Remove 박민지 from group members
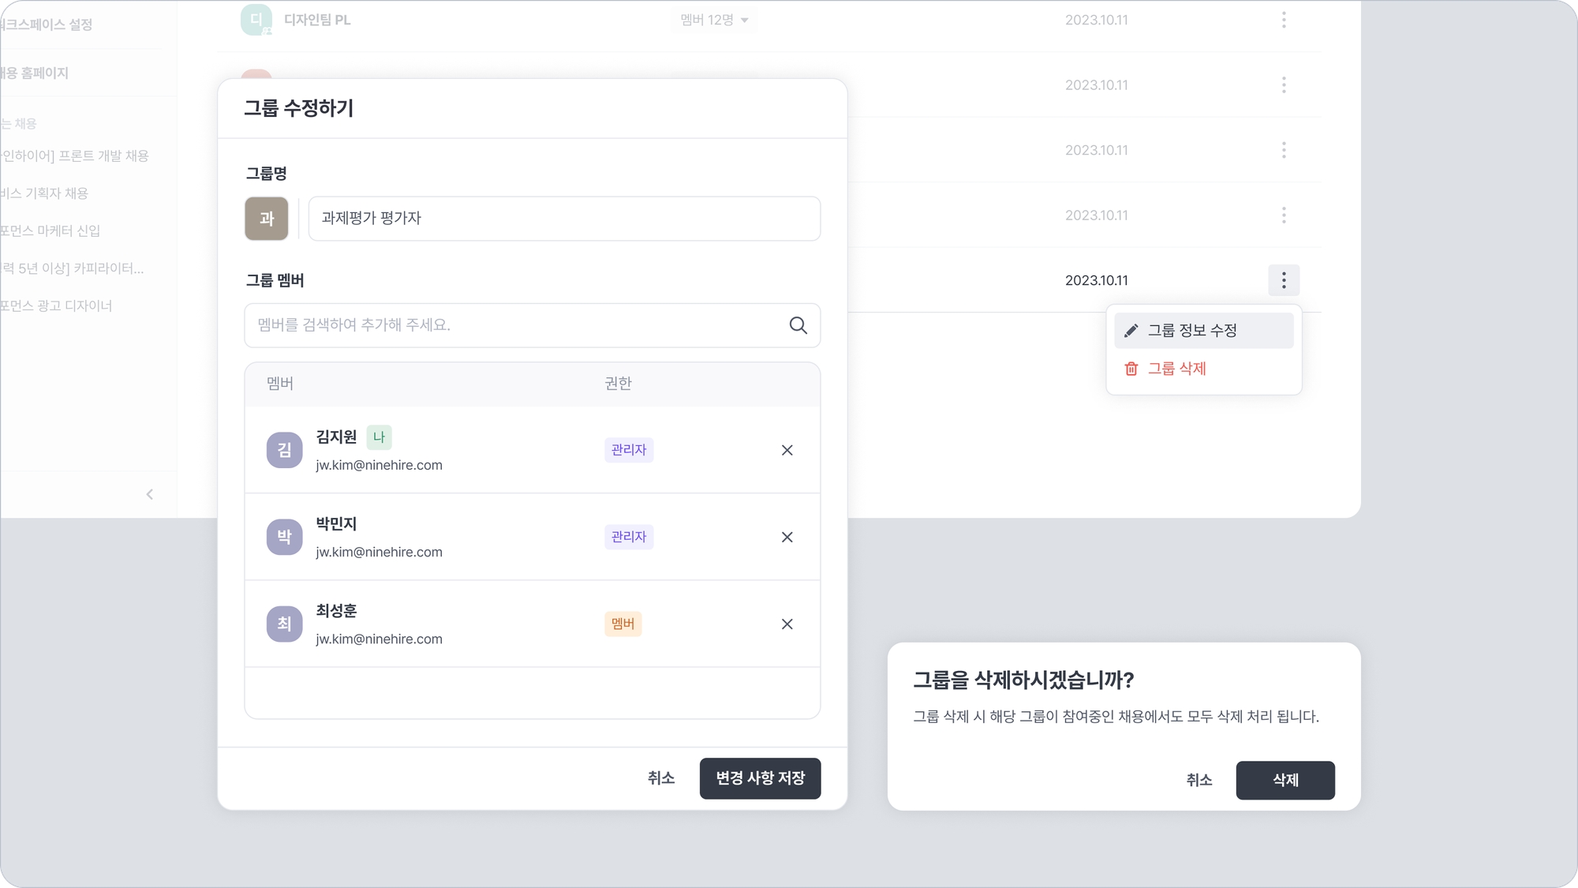 click(787, 537)
